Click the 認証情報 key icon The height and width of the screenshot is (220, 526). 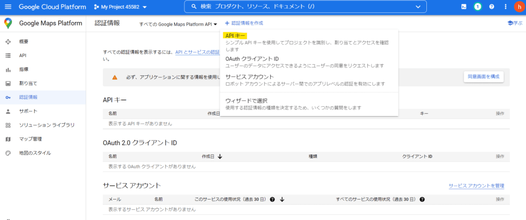[8, 97]
